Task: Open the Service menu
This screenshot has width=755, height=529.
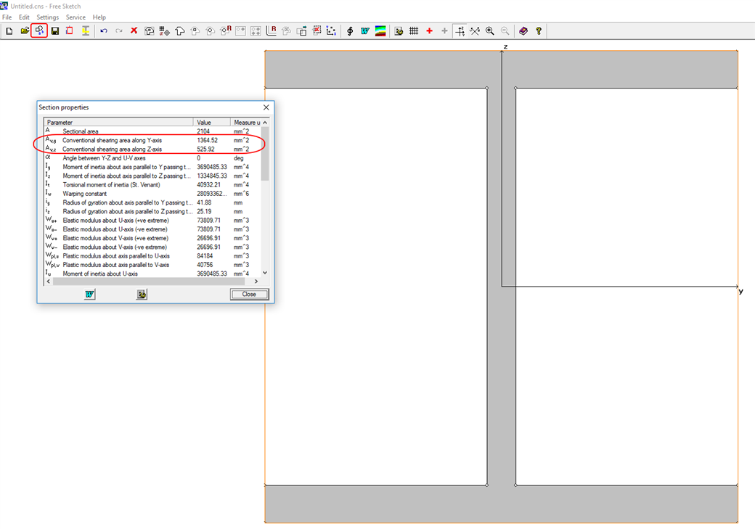Action: (x=75, y=17)
